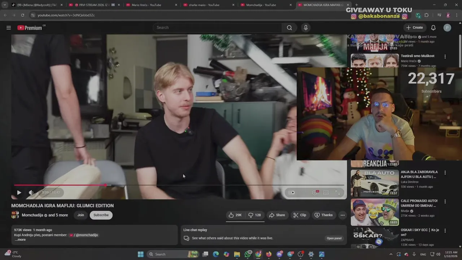The width and height of the screenshot is (462, 260).
Task: Play the video
Action: [19, 192]
